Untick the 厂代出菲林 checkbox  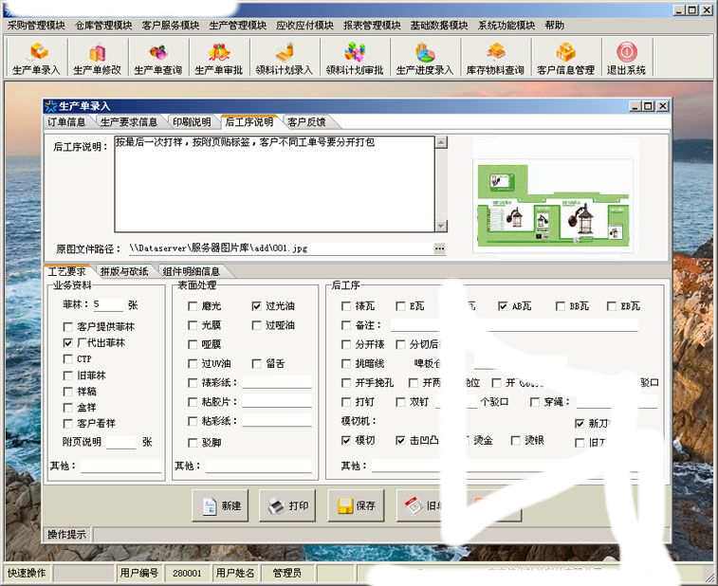point(67,342)
